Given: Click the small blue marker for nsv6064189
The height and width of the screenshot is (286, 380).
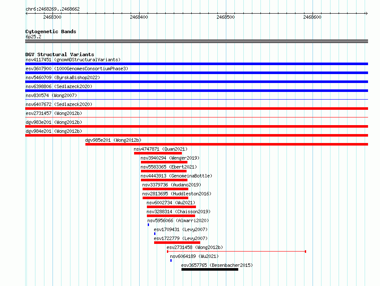Looking at the screenshot, I should (171, 260).
